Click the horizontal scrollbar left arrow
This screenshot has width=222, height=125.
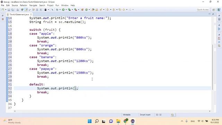click(x=15, y=111)
